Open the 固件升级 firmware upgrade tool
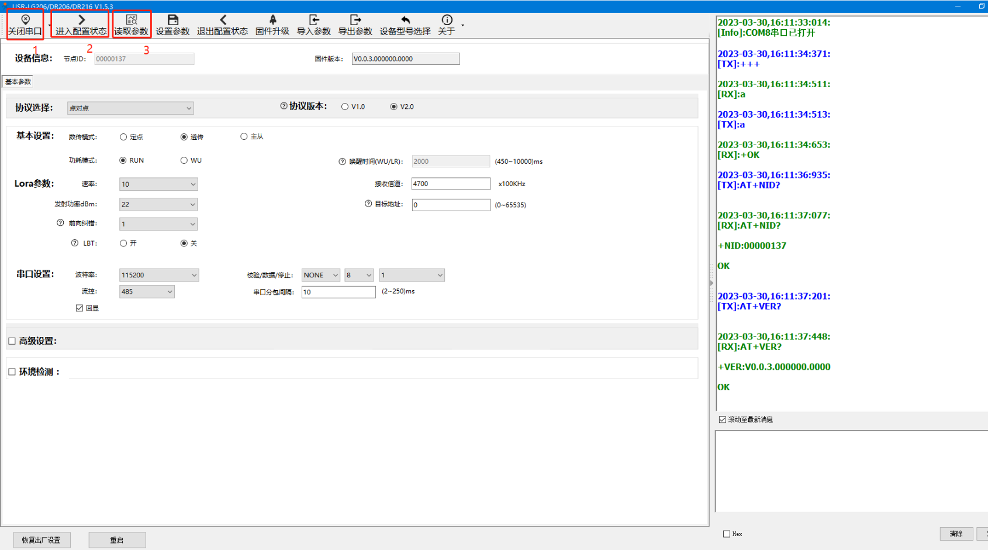The image size is (988, 550). (272, 25)
